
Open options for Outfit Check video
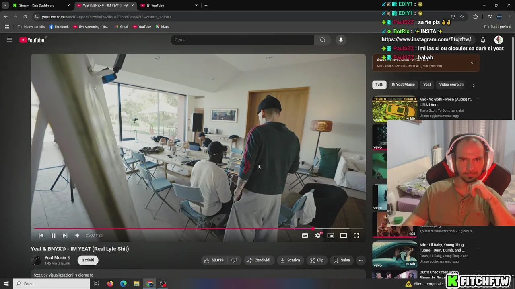pyautogui.click(x=478, y=273)
